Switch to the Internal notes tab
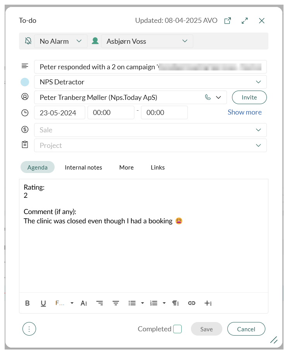The image size is (287, 353). (x=83, y=167)
